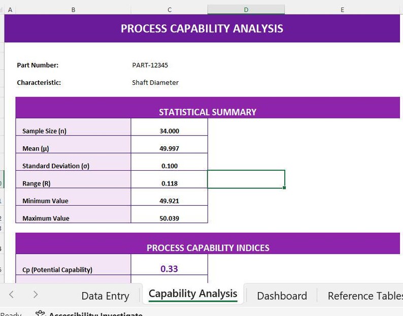Select the sample size value 34.000

[x=170, y=127]
